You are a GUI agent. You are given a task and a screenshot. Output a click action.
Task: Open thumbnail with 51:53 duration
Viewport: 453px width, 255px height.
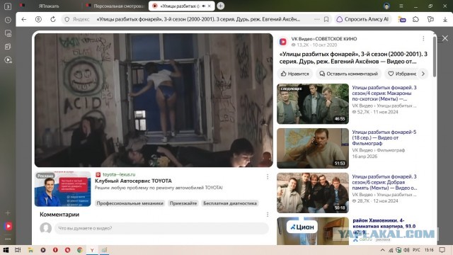[x=313, y=148]
